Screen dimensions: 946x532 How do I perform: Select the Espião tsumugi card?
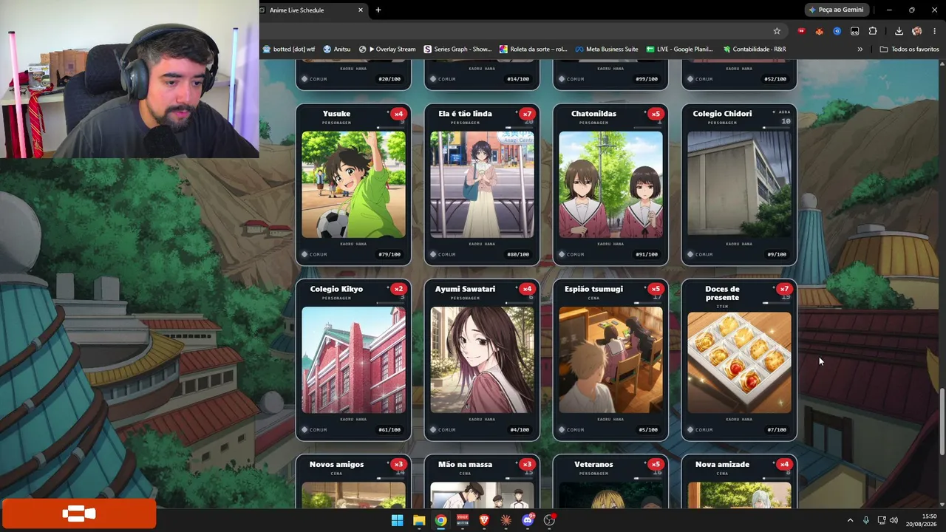[610, 360]
